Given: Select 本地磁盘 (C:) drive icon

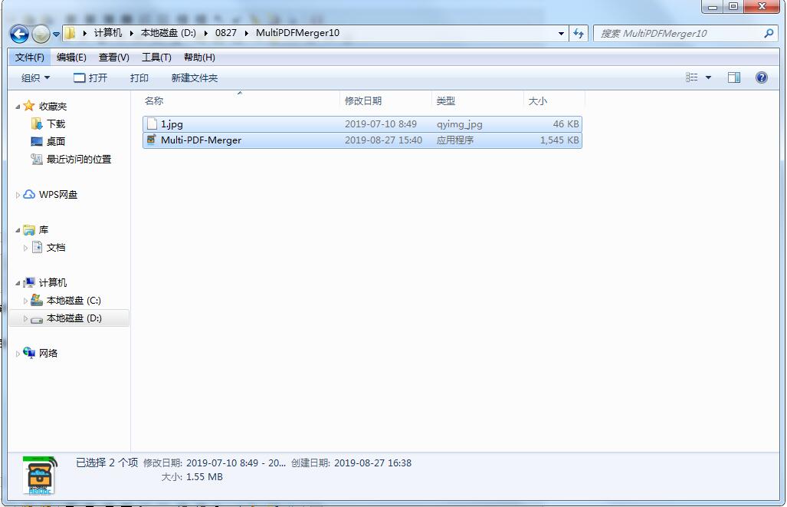Looking at the screenshot, I should pos(37,300).
